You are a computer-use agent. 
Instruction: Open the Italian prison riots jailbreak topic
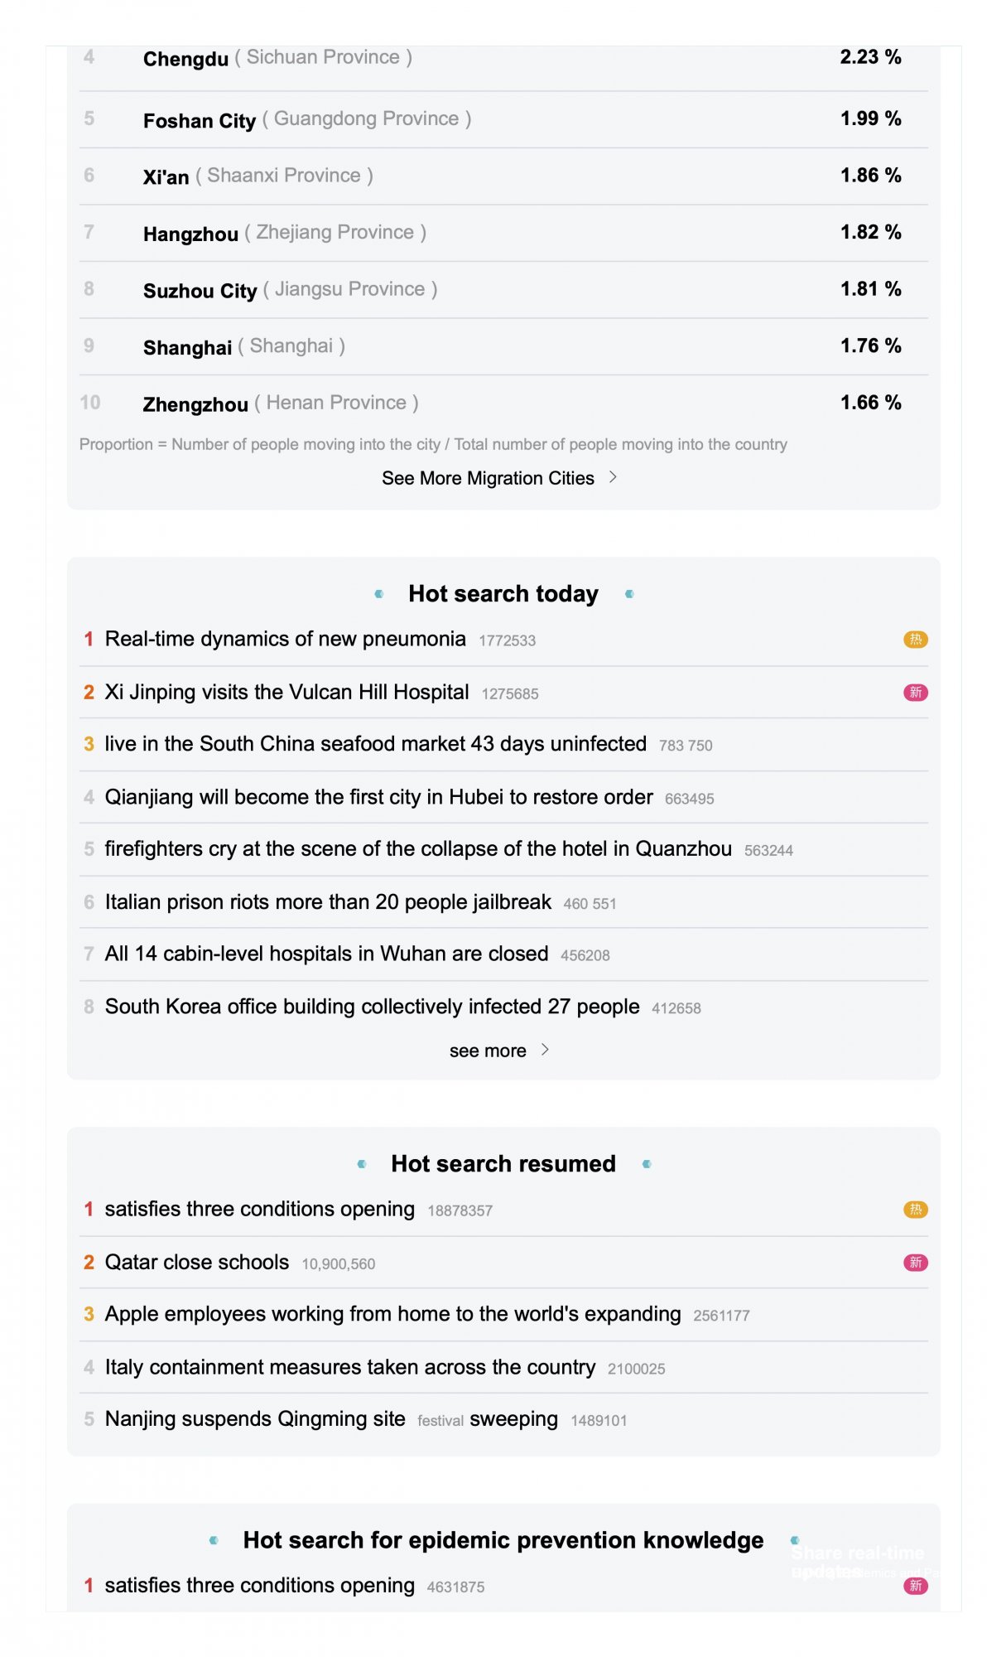[328, 902]
